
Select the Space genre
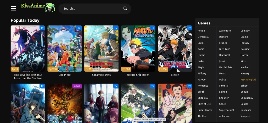click(222, 104)
